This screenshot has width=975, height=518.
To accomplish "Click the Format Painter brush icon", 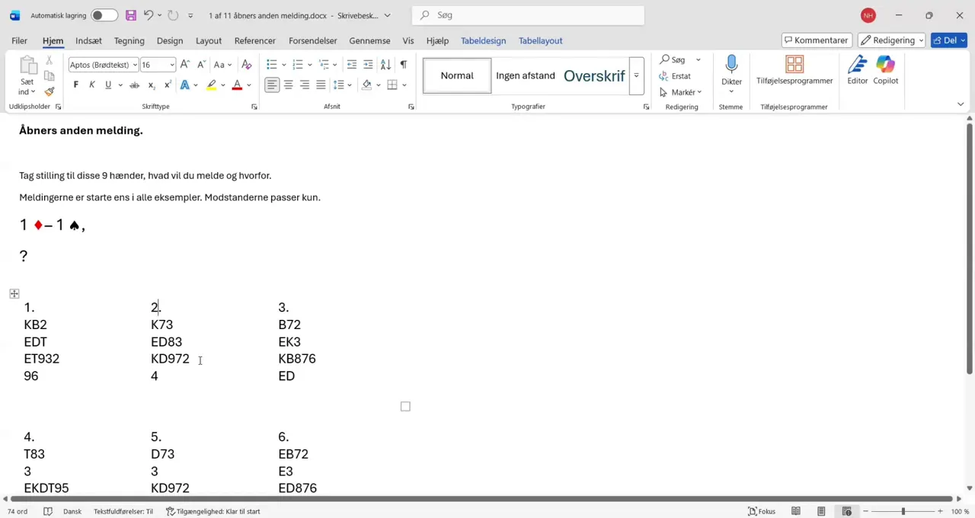I will [50, 92].
